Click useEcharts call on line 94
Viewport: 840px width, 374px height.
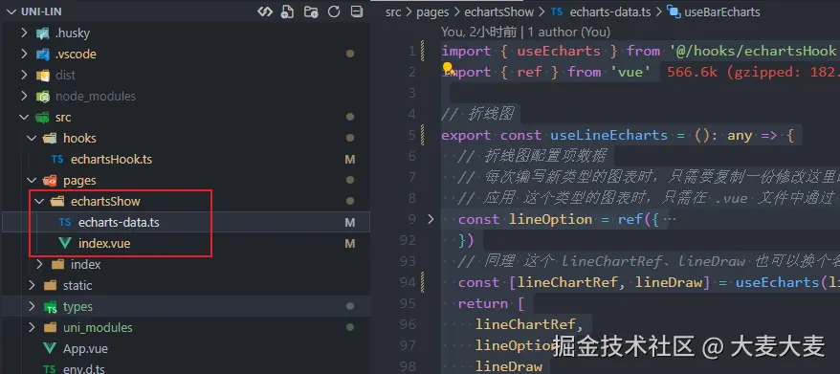[777, 282]
